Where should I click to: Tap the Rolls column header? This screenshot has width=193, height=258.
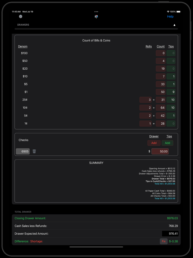[x=149, y=46]
